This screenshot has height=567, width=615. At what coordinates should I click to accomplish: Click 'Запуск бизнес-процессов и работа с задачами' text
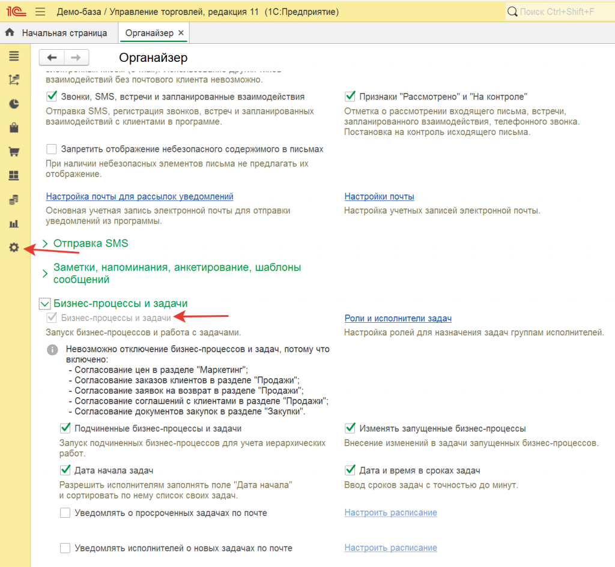[143, 332]
